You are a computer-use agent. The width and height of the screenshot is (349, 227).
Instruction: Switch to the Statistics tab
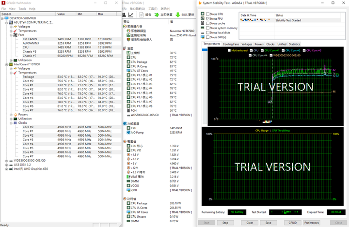point(294,44)
